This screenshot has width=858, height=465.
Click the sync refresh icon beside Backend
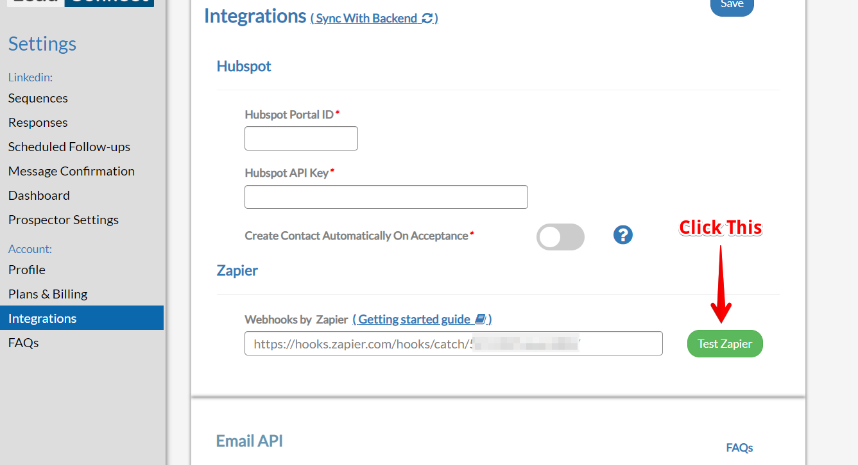(x=427, y=19)
